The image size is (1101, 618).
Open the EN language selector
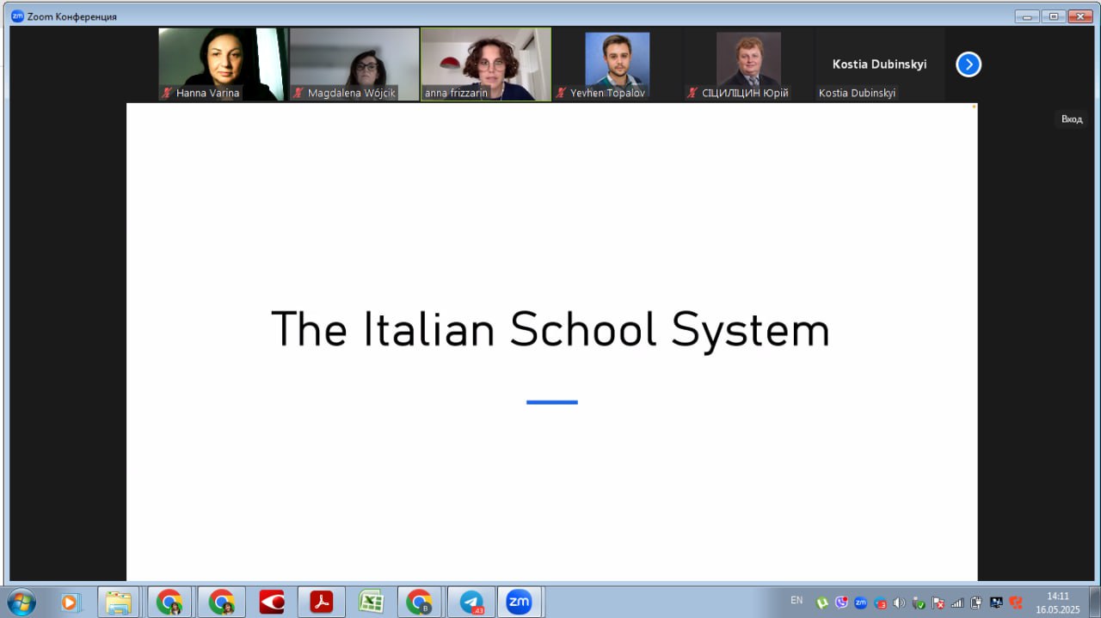797,601
